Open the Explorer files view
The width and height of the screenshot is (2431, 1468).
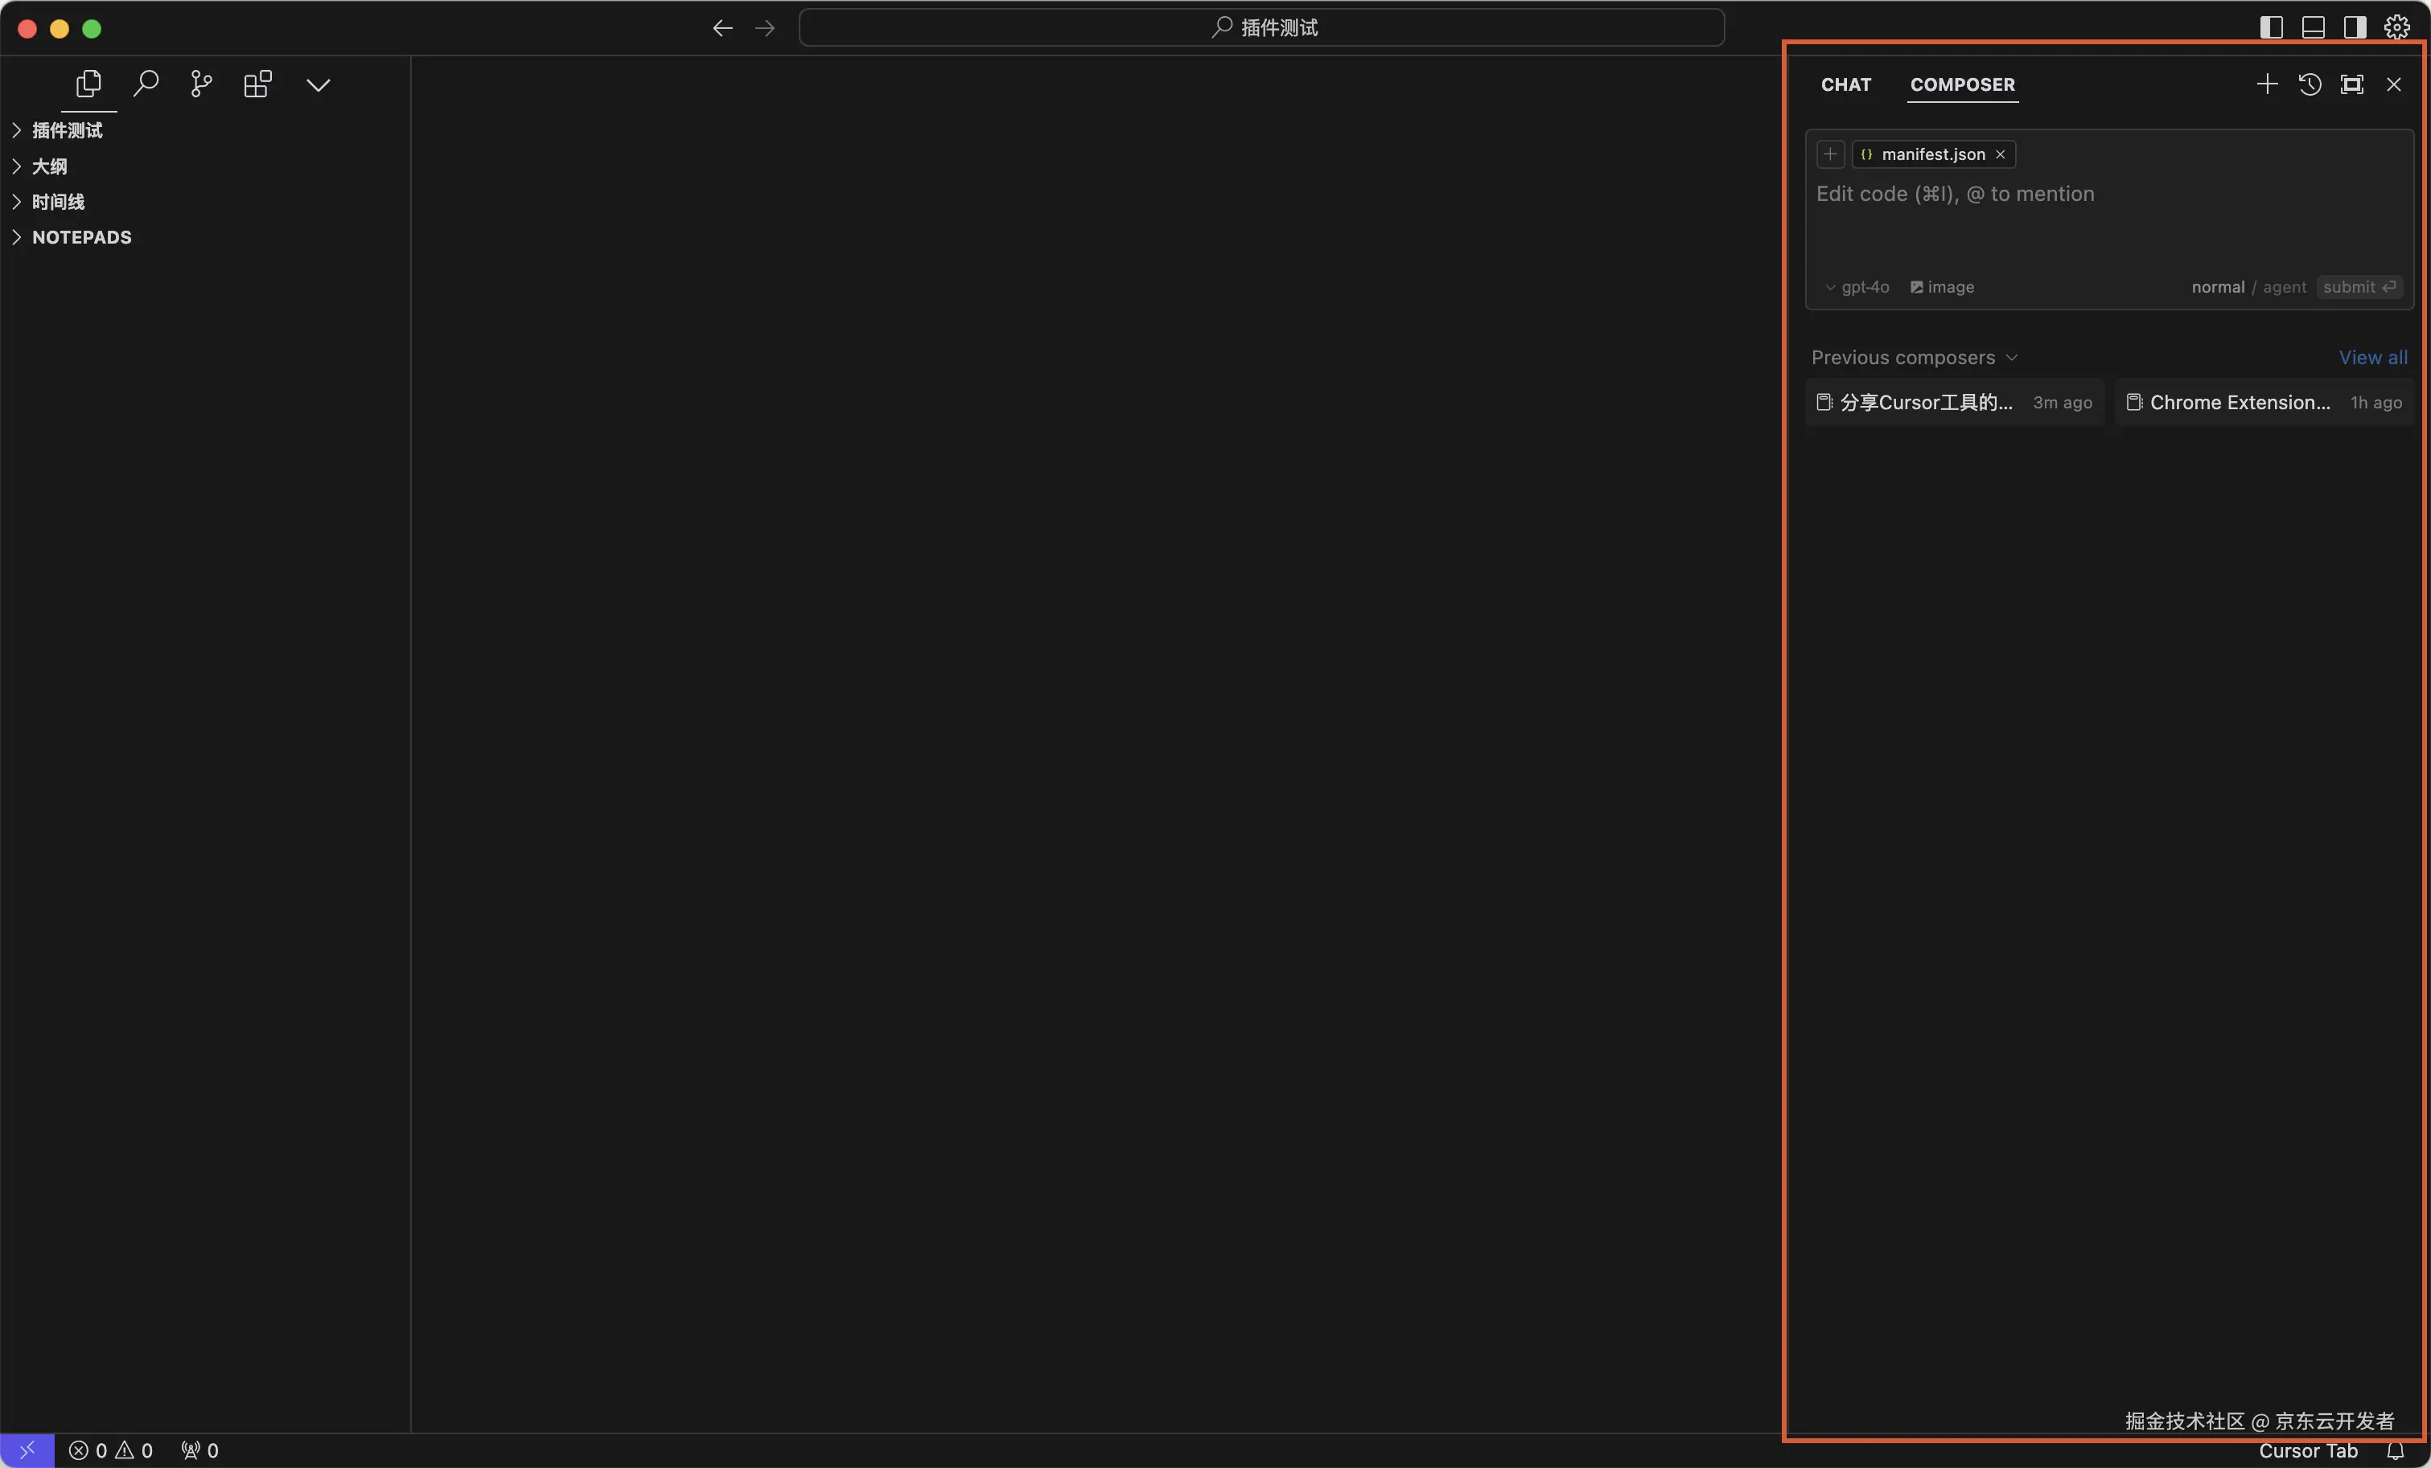88,84
